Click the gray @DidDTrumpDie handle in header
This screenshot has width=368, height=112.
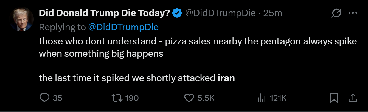[x=220, y=13]
